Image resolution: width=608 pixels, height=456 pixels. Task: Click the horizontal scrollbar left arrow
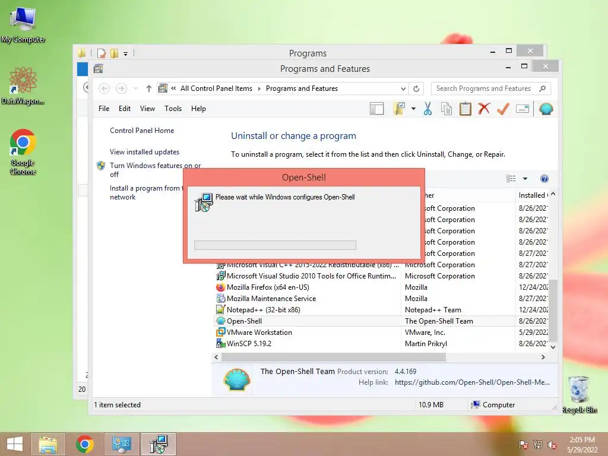pyautogui.click(x=216, y=357)
